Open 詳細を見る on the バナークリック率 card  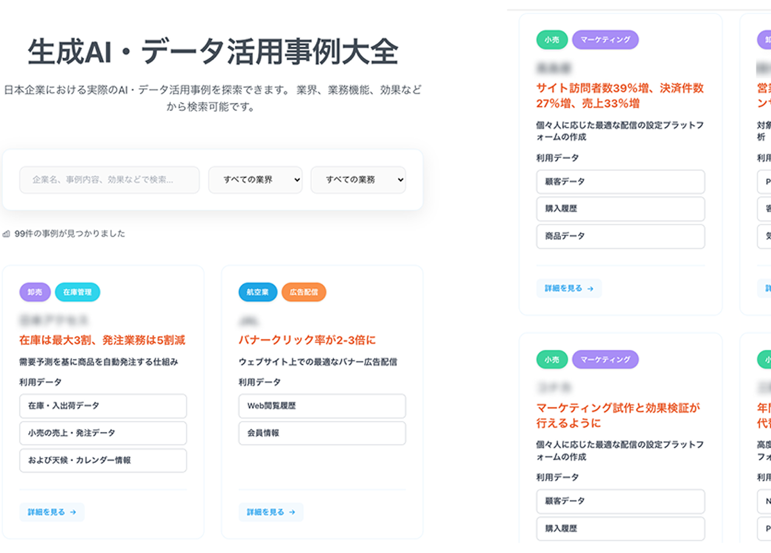pyautogui.click(x=271, y=512)
